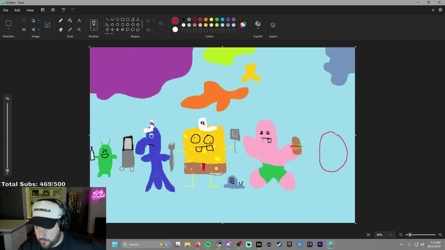Select the Fill bucket tool

coord(70,20)
